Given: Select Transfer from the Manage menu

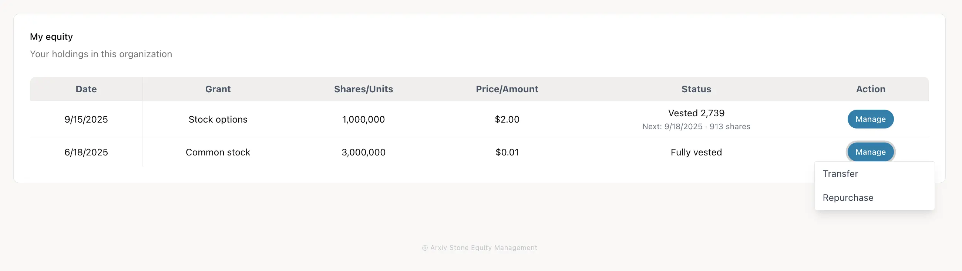Looking at the screenshot, I should click(x=840, y=173).
